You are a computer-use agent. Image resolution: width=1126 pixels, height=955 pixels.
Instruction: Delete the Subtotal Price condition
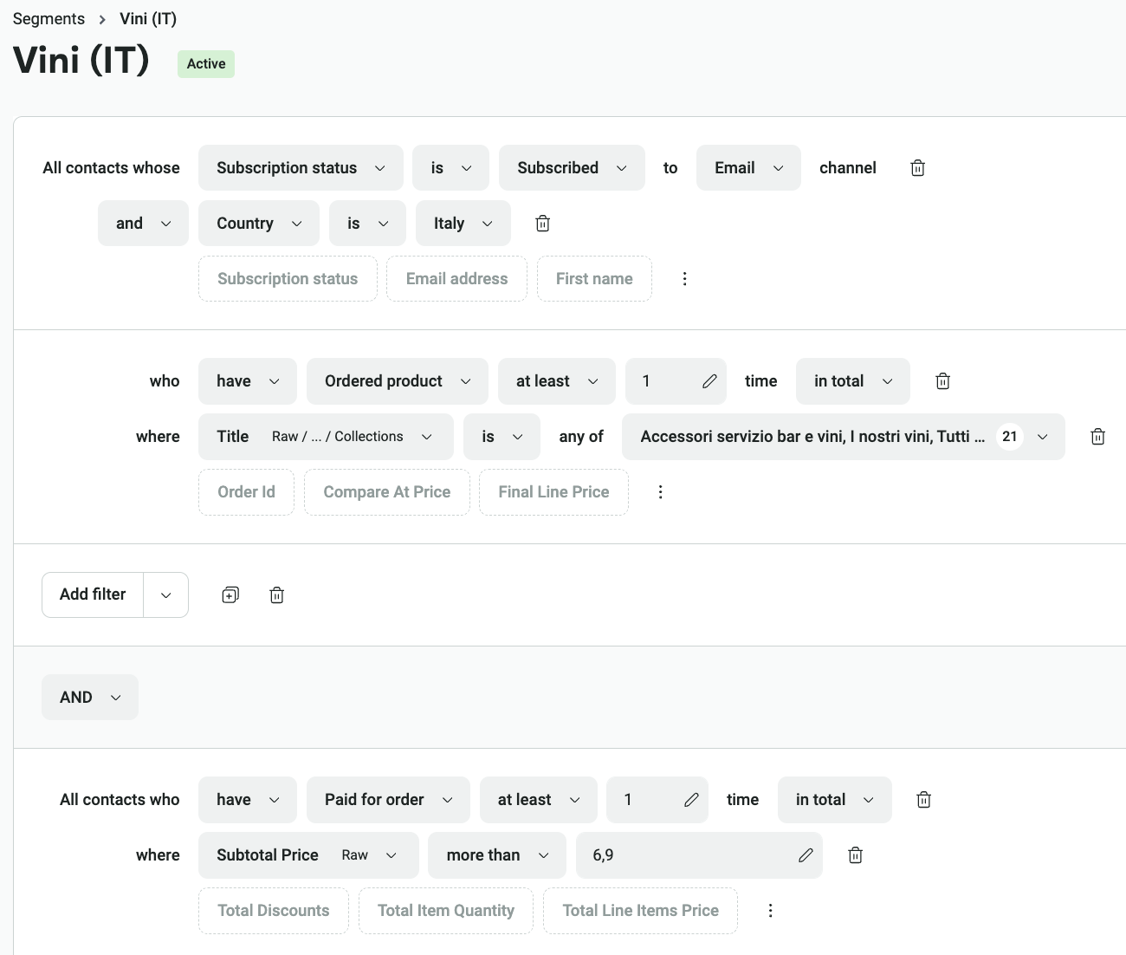click(x=855, y=854)
